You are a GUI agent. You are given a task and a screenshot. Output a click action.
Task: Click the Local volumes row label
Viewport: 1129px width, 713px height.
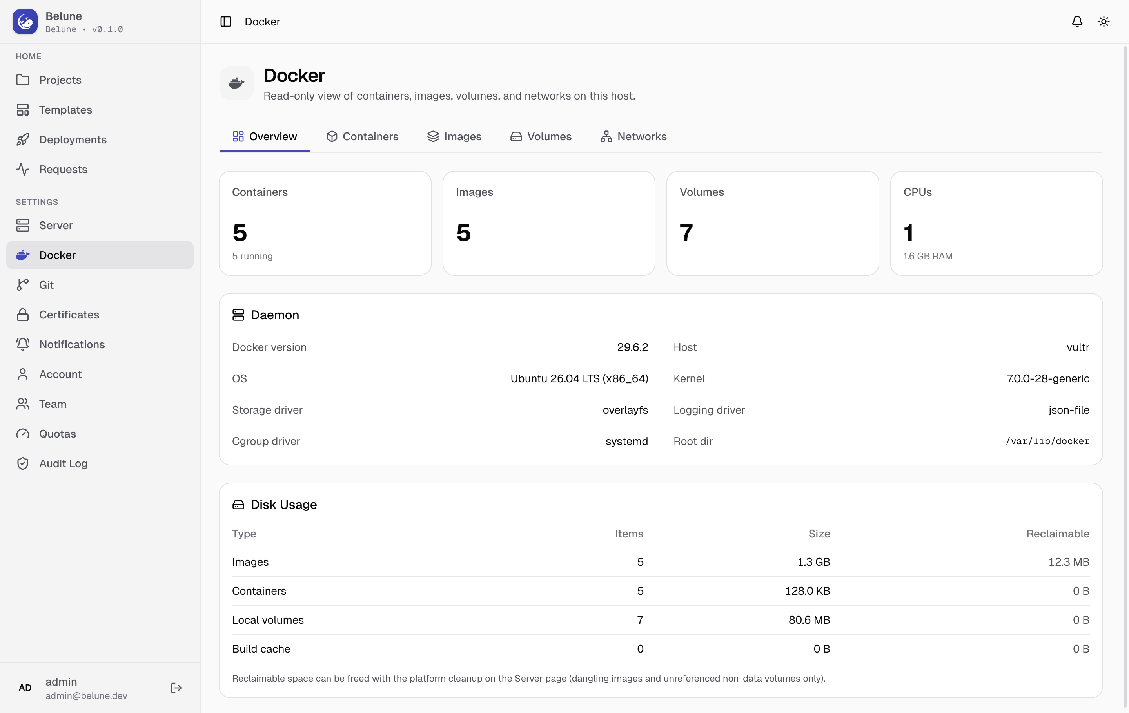click(x=268, y=620)
